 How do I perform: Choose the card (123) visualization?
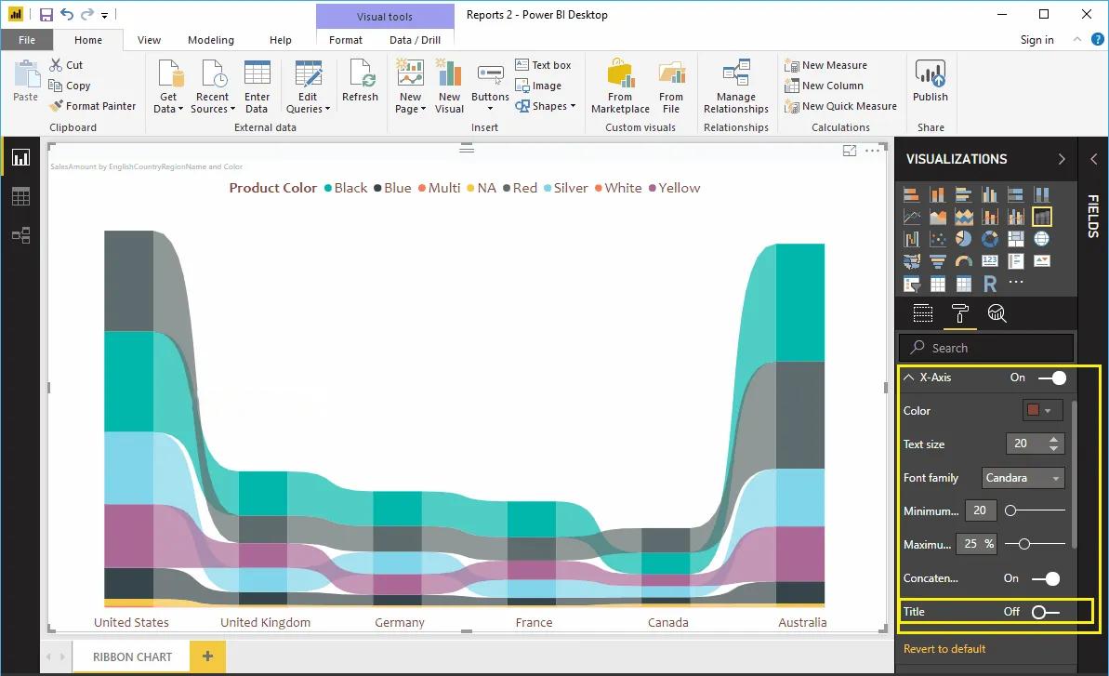tap(989, 261)
